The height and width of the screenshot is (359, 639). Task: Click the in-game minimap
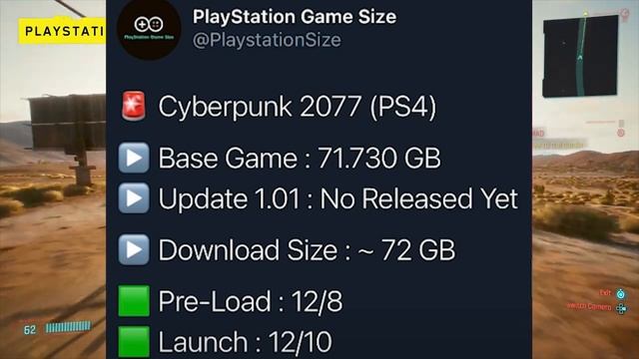(x=580, y=56)
